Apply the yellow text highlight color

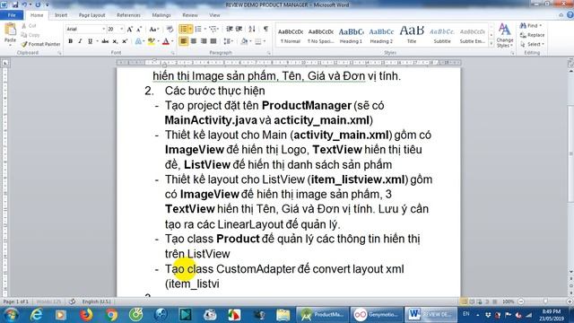[152, 41]
